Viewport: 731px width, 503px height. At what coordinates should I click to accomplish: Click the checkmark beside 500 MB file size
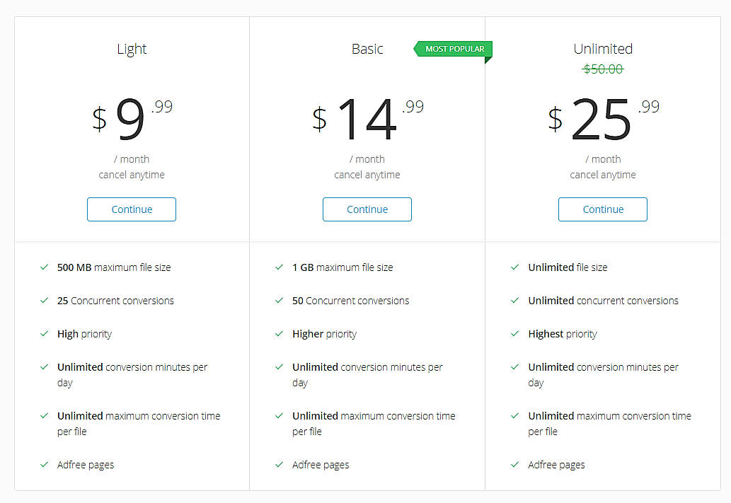pos(45,267)
